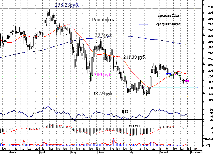Screen dimensions: 214x154
Task: Click the "MACD" indicator label
Action: point(134,126)
